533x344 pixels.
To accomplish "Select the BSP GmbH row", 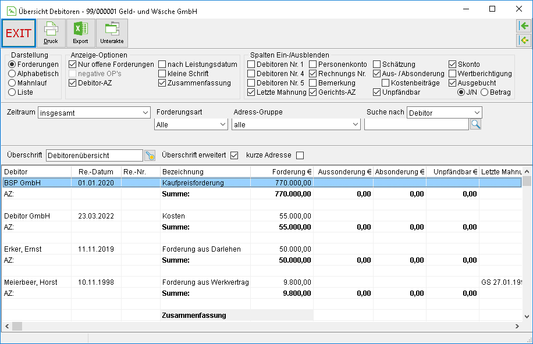I will click(x=262, y=182).
